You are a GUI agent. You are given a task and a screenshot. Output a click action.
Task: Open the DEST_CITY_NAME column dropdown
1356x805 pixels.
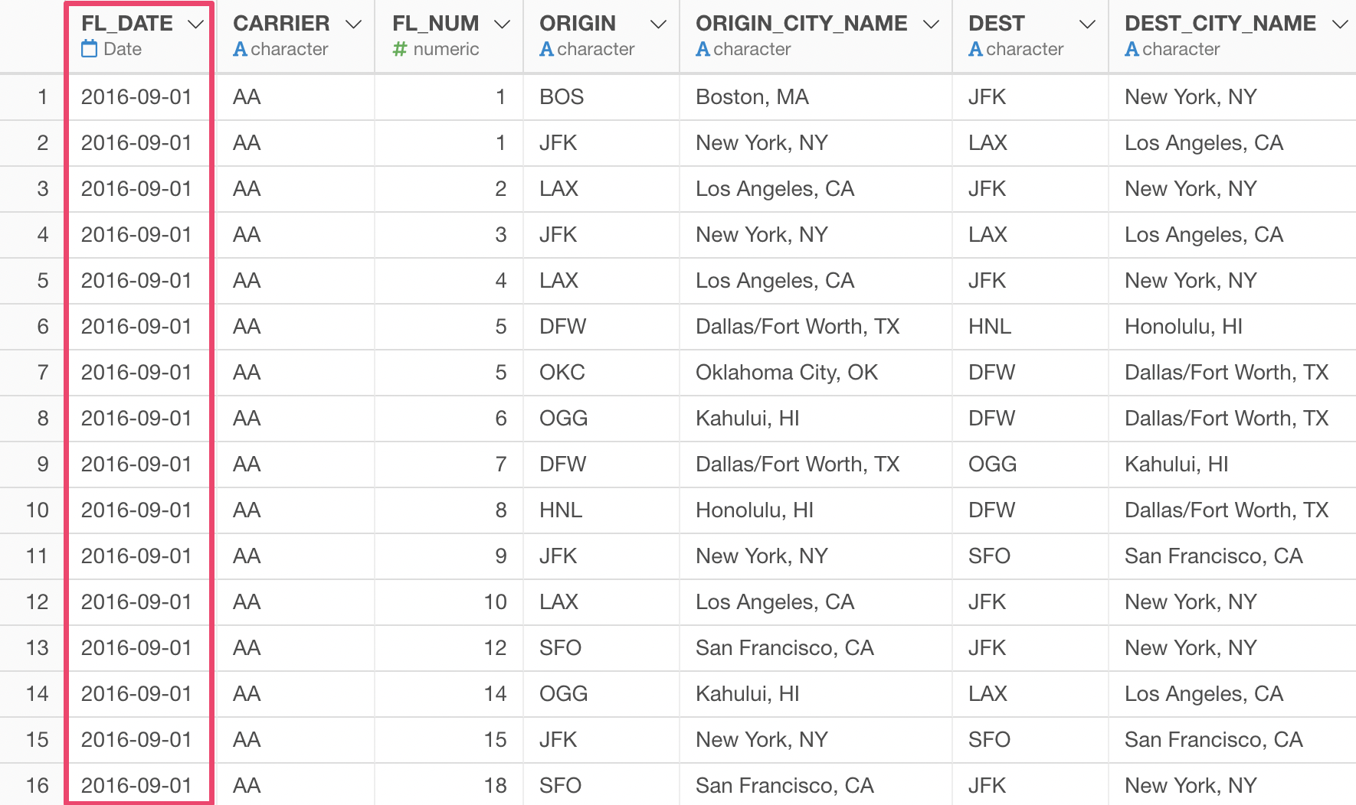coord(1340,24)
